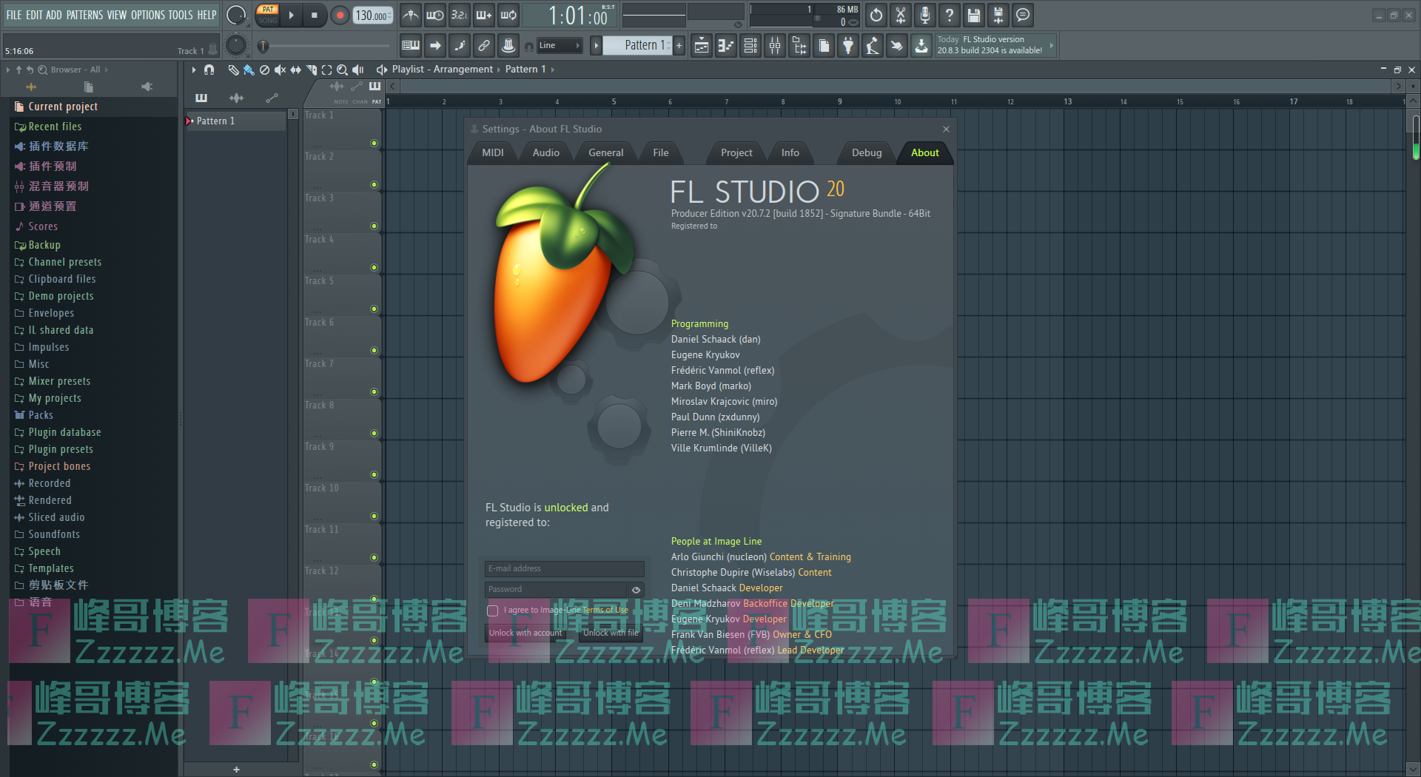Click the microphone recording icon
This screenshot has width=1421, height=777.
924,15
